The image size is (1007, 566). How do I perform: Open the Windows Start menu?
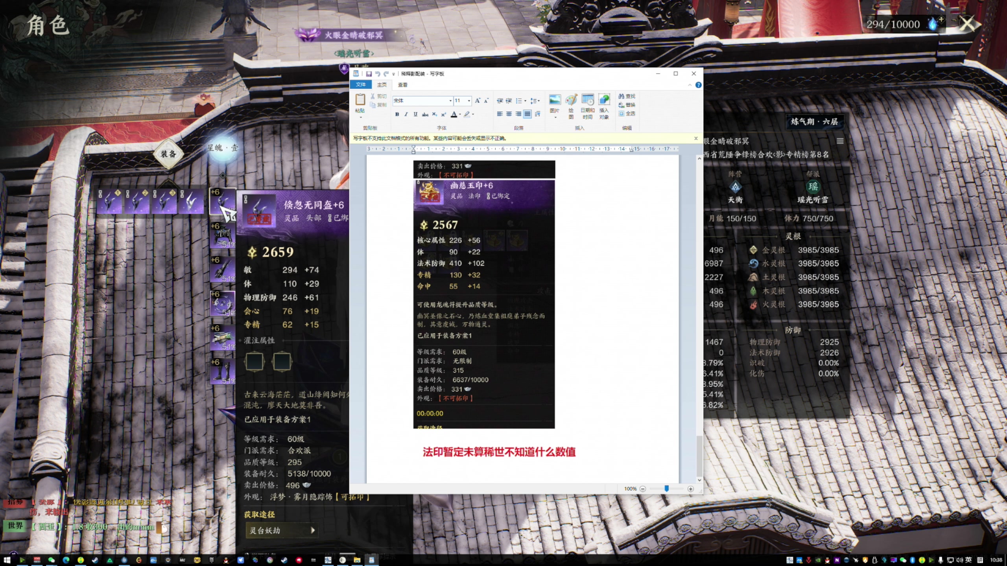pos(7,560)
